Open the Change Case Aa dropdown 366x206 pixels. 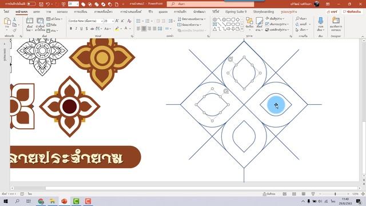click(x=107, y=29)
